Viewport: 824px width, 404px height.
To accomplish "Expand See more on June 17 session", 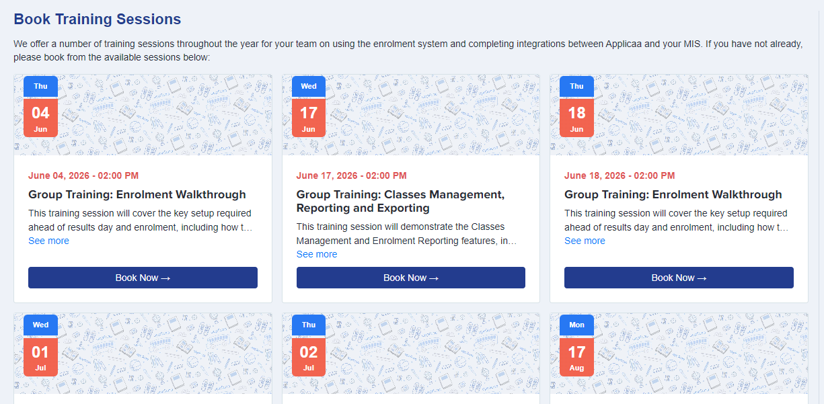I will [317, 254].
